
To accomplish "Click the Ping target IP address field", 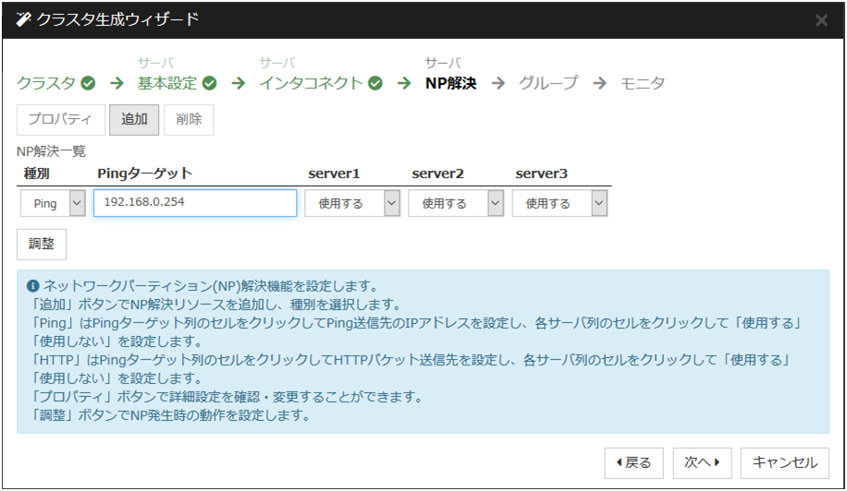I will pyautogui.click(x=195, y=203).
